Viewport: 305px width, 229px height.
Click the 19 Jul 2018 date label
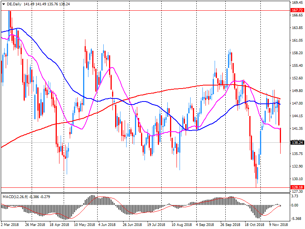156,225
